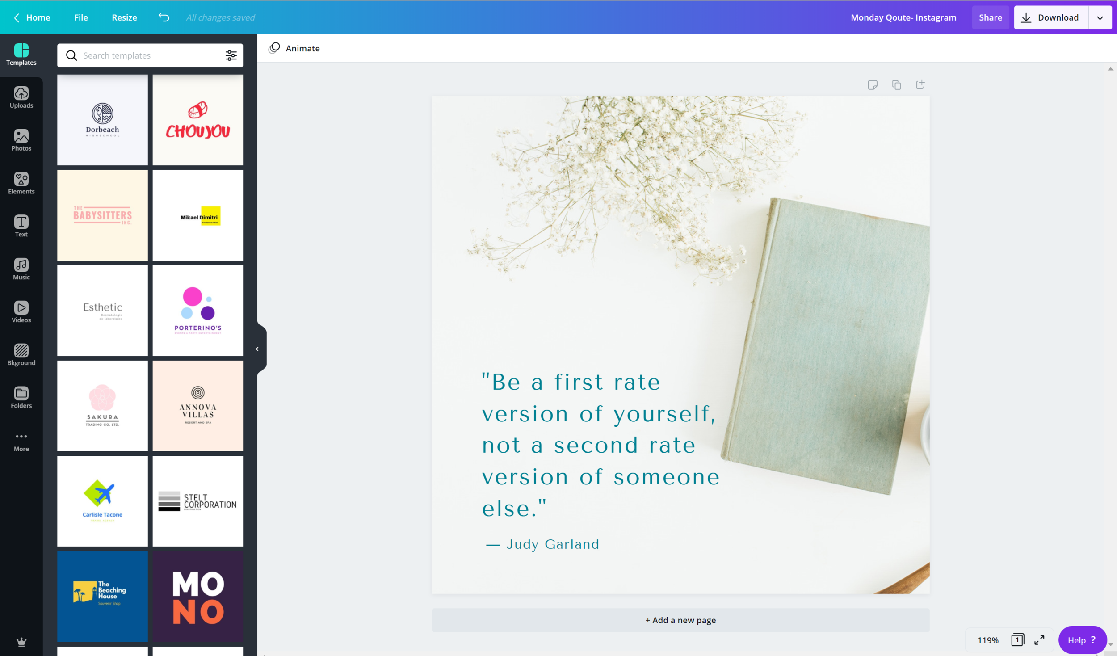
Task: Open the File menu
Action: pyautogui.click(x=81, y=17)
